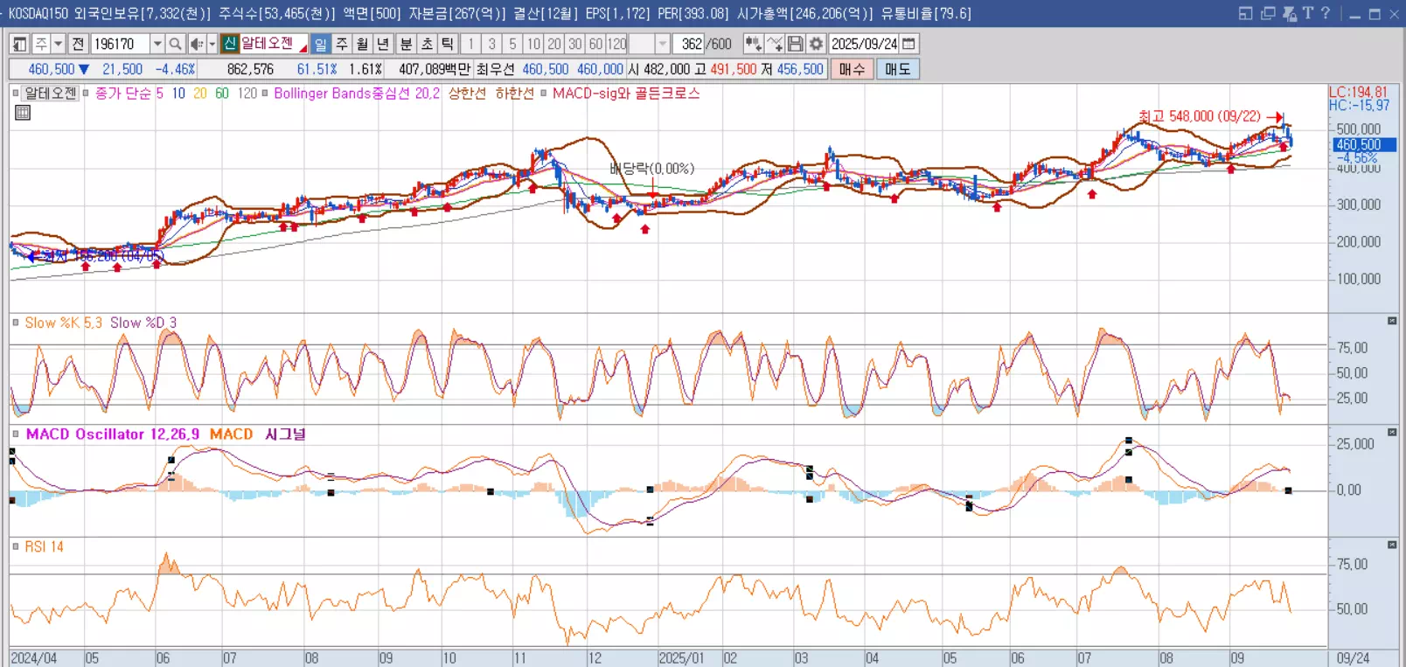The height and width of the screenshot is (667, 1406).
Task: Click the 매도 sell button
Action: click(897, 69)
